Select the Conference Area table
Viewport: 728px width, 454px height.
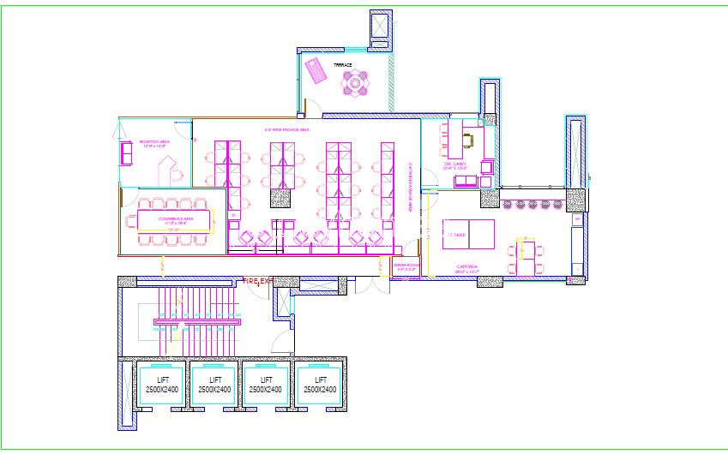(176, 220)
